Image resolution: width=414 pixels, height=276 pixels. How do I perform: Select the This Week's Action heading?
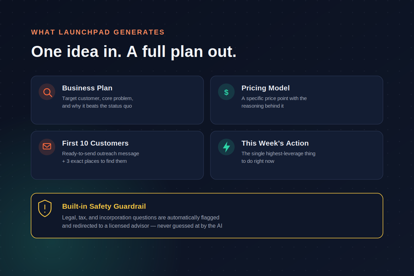click(275, 143)
